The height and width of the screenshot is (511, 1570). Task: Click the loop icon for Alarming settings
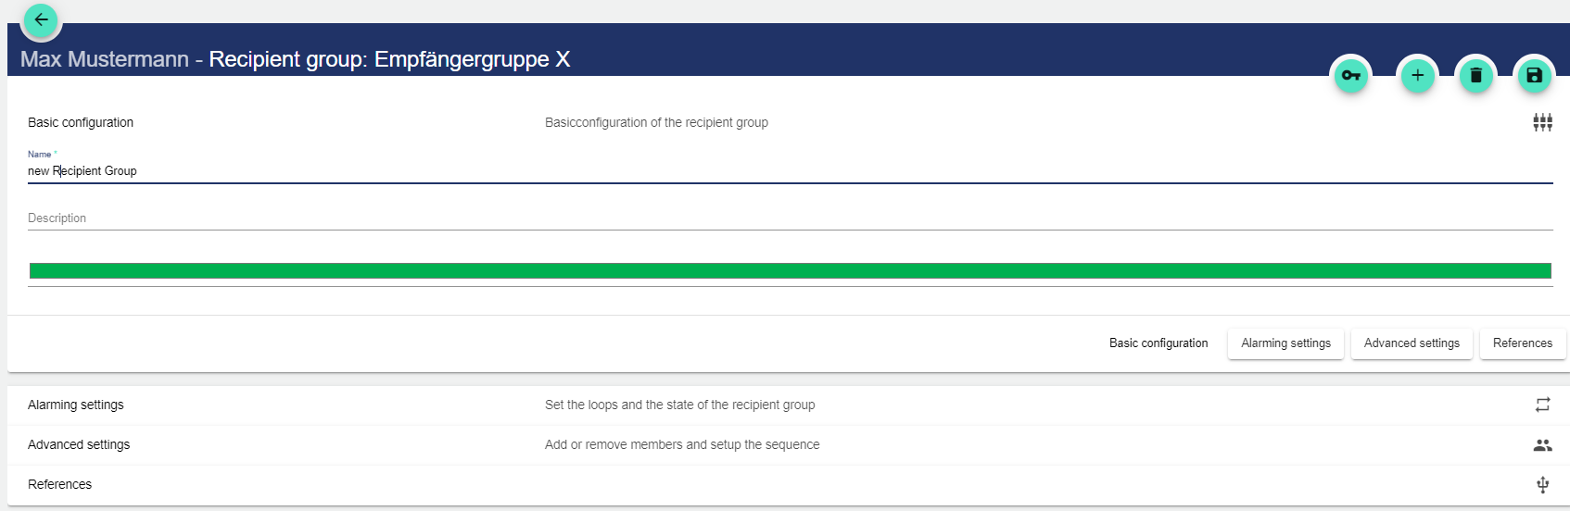(x=1542, y=405)
